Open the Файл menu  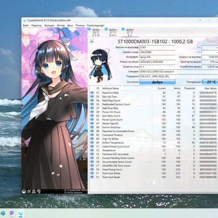[x=26, y=25]
